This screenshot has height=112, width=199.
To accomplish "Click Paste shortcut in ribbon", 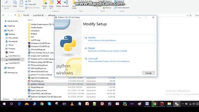I will click(32, 7).
